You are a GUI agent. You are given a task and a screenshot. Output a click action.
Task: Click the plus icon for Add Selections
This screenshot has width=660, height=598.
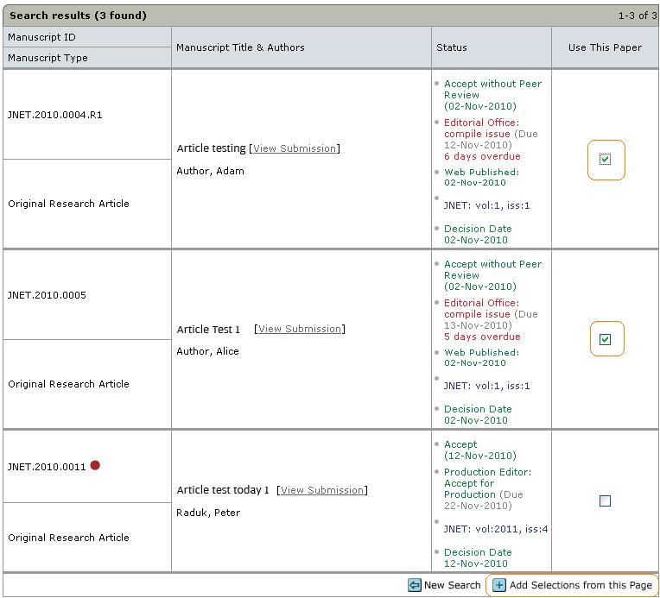(499, 585)
